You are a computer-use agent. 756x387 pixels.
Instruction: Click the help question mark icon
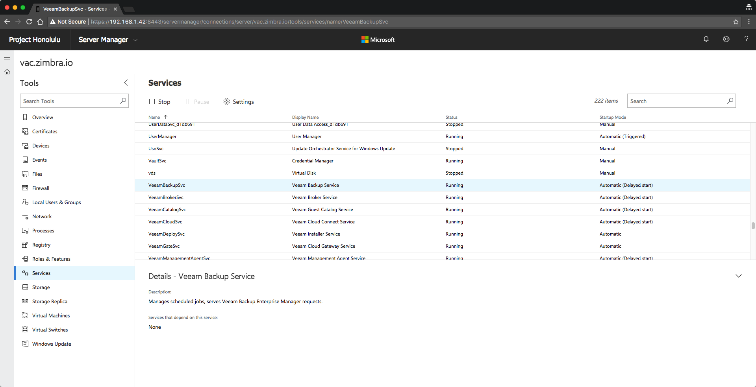(746, 39)
